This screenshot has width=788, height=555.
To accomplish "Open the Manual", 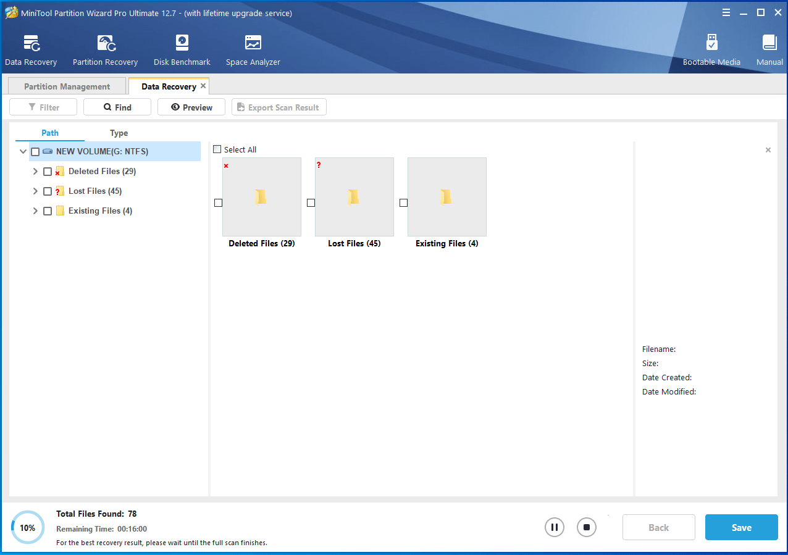I will coord(769,43).
